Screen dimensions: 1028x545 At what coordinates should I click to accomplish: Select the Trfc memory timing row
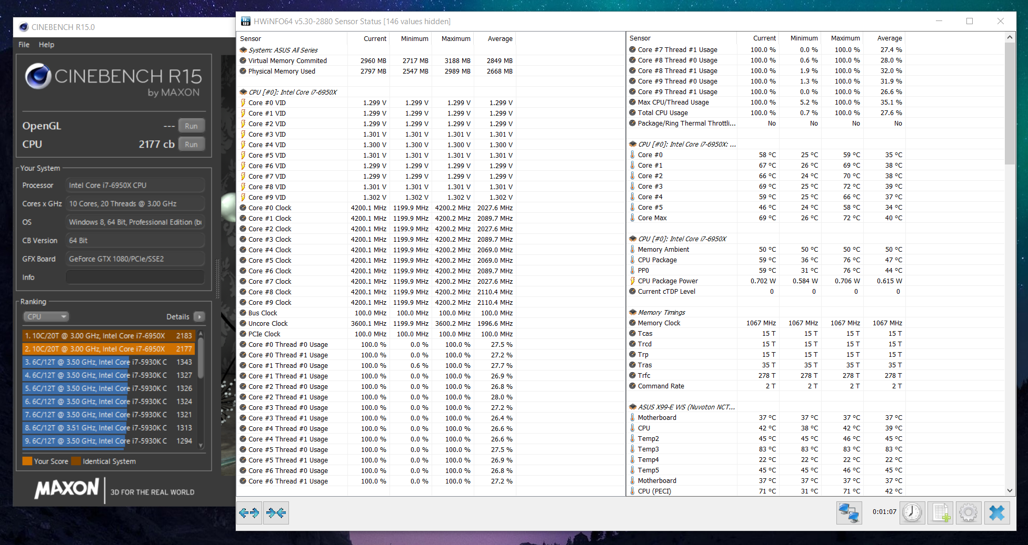(x=766, y=376)
